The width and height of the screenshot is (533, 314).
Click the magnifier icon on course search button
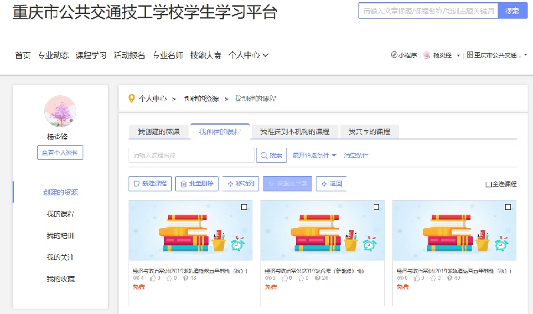tap(264, 155)
